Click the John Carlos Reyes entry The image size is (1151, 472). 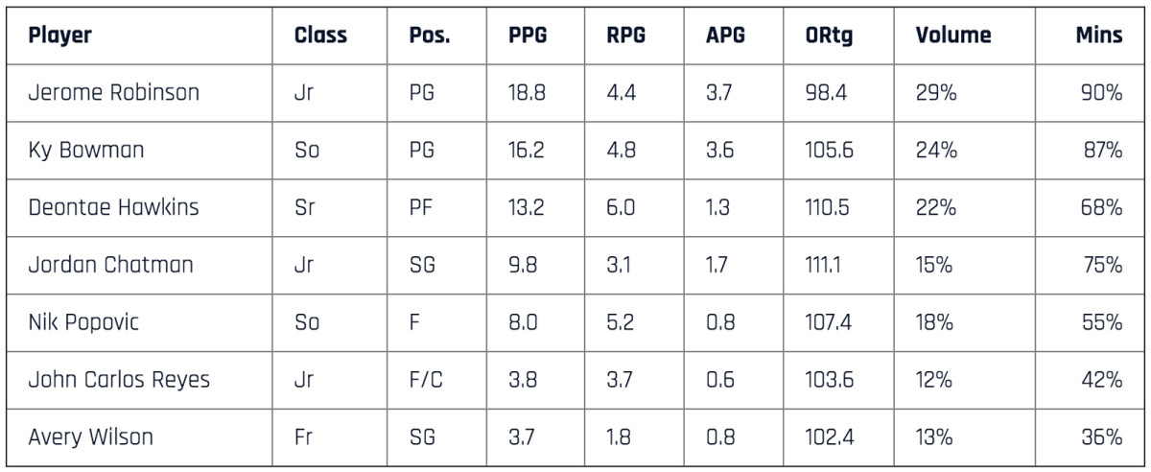119,380
